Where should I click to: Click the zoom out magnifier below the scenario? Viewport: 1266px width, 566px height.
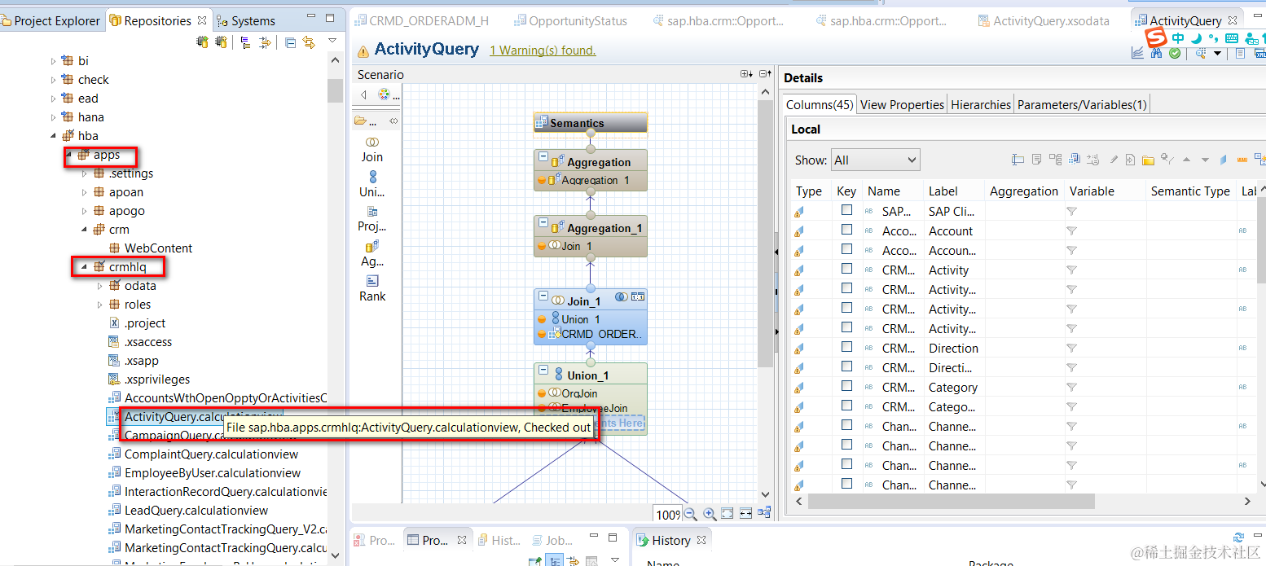[x=690, y=514]
